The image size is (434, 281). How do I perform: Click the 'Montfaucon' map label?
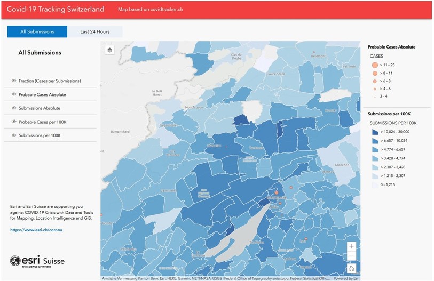coord(194,107)
